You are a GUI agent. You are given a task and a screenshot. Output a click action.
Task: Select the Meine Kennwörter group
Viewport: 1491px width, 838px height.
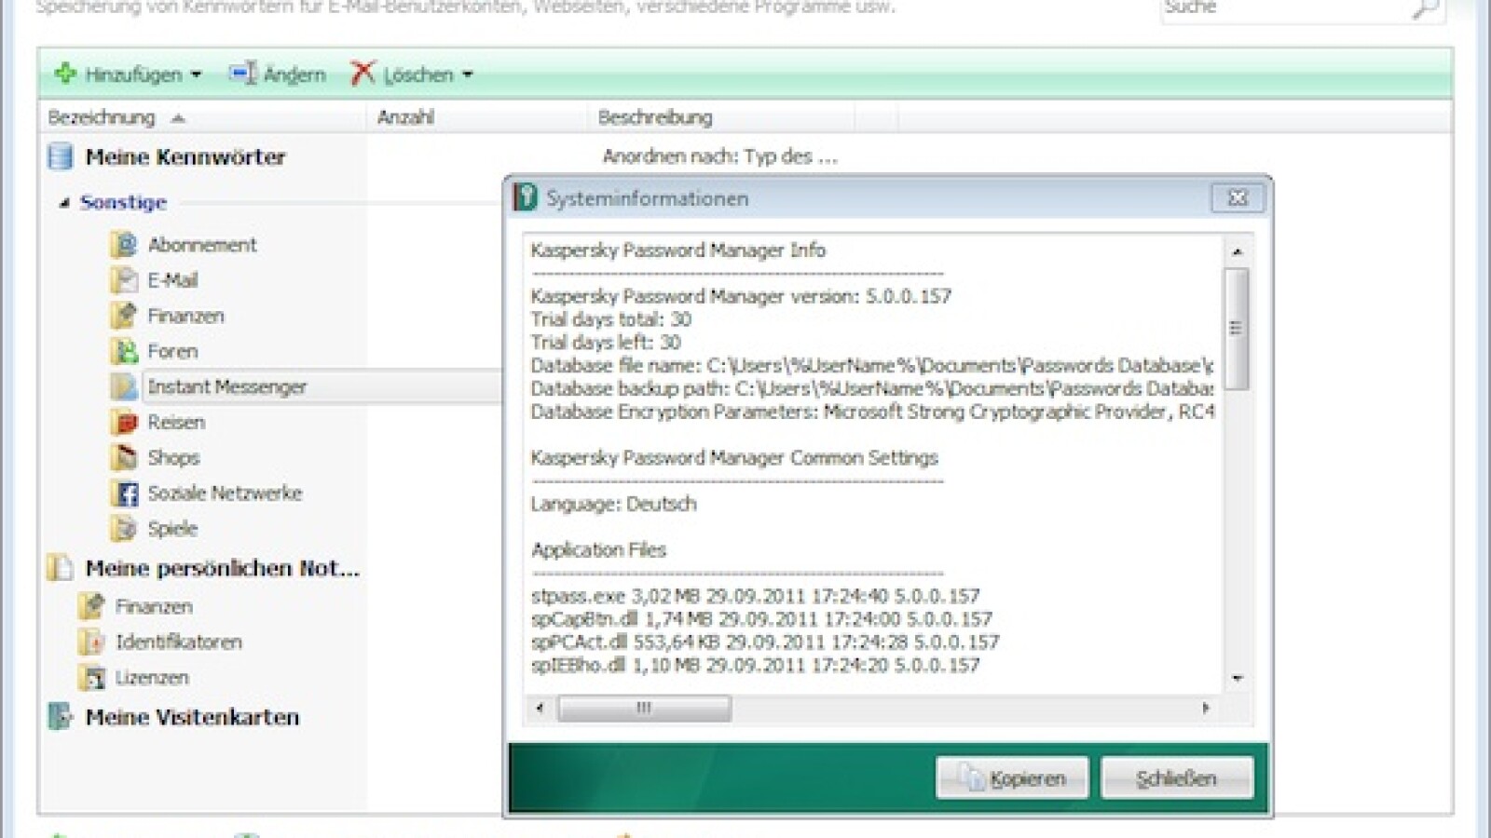click(x=185, y=157)
